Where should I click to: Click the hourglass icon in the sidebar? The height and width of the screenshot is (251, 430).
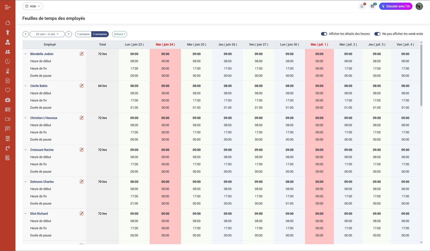coord(8,71)
